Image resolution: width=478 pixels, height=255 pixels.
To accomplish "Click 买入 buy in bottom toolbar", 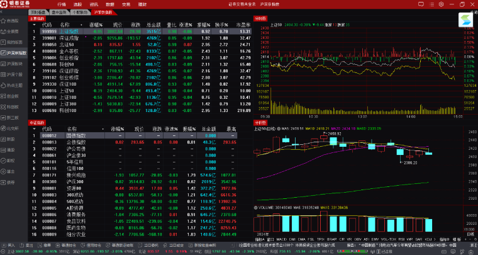I will pos(9,245).
